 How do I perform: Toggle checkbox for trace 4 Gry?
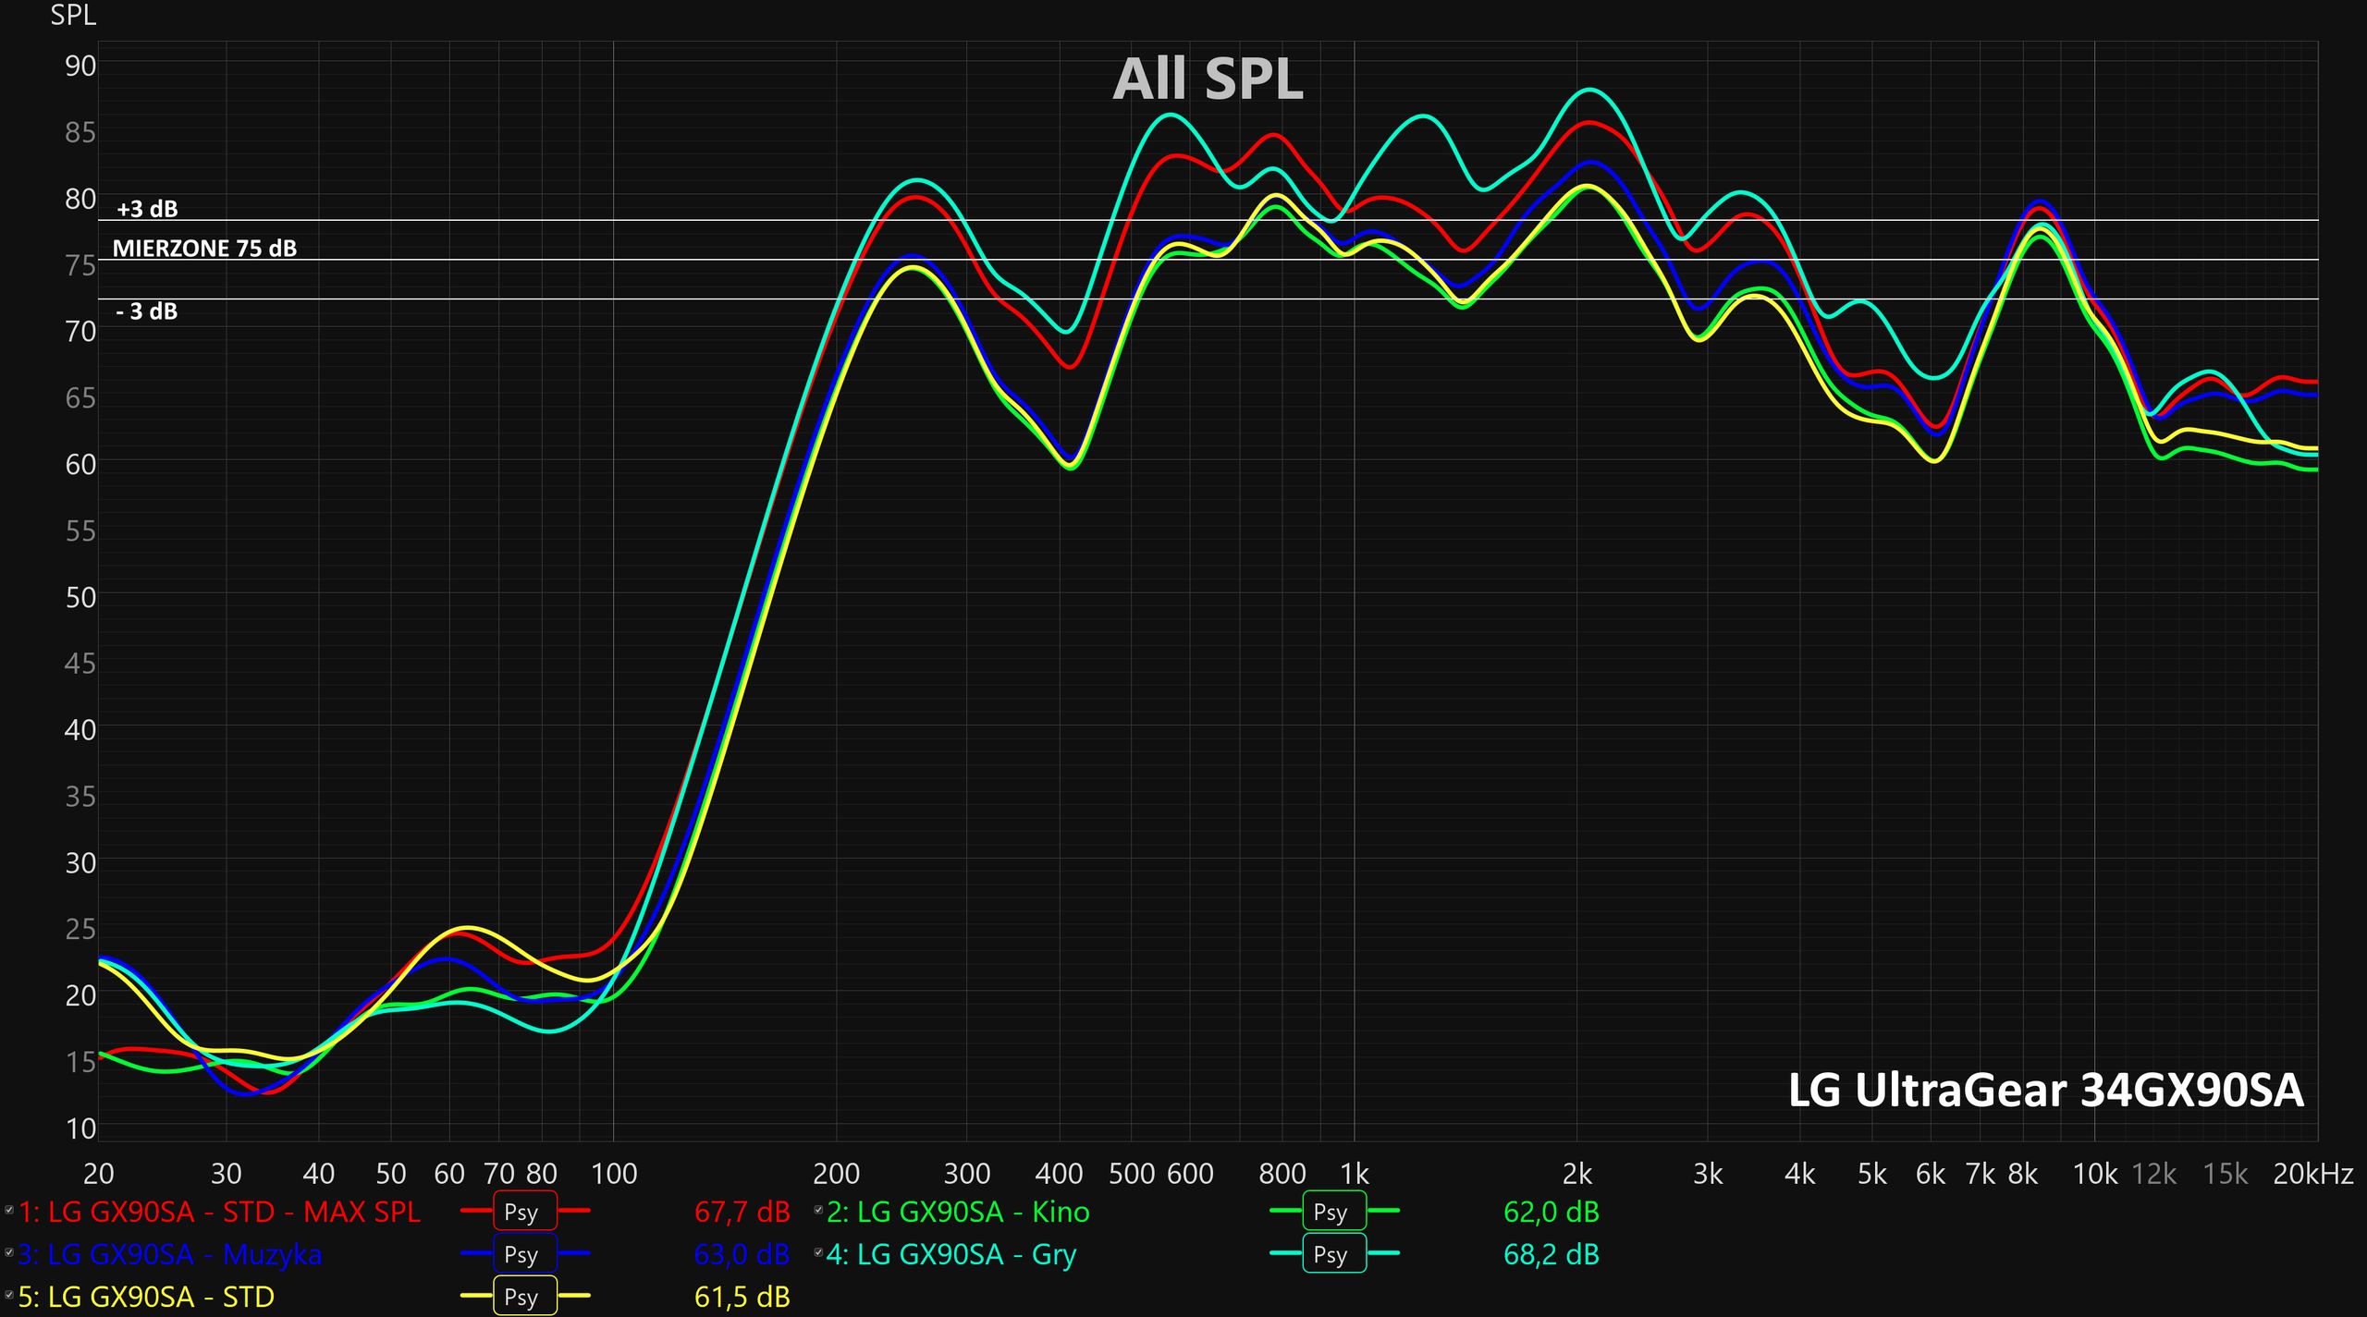click(818, 1252)
